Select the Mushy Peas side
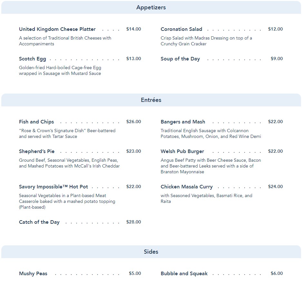Screen dimensions: 302x290 coord(33,274)
